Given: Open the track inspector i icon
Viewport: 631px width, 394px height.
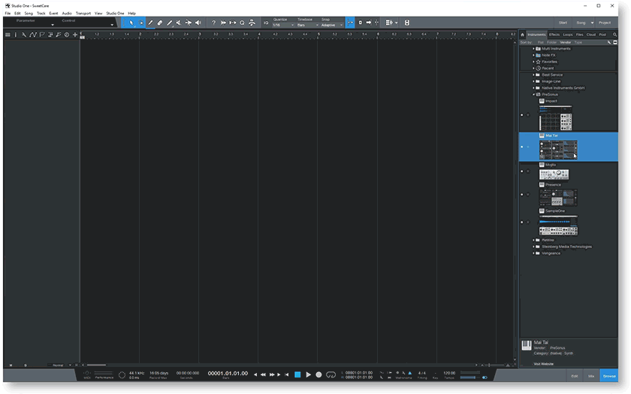Looking at the screenshot, I should tap(16, 35).
